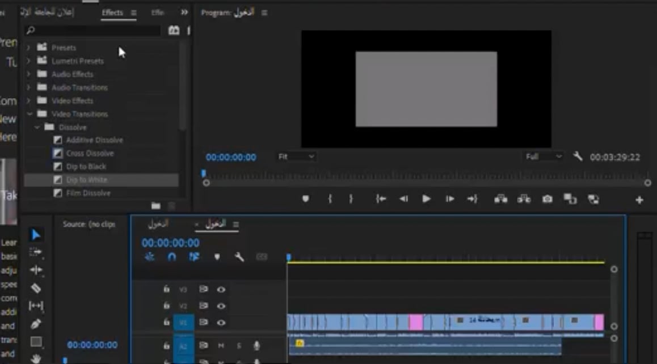Click the Effects search field
Image resolution: width=657 pixels, height=364 pixels.
[x=93, y=30]
